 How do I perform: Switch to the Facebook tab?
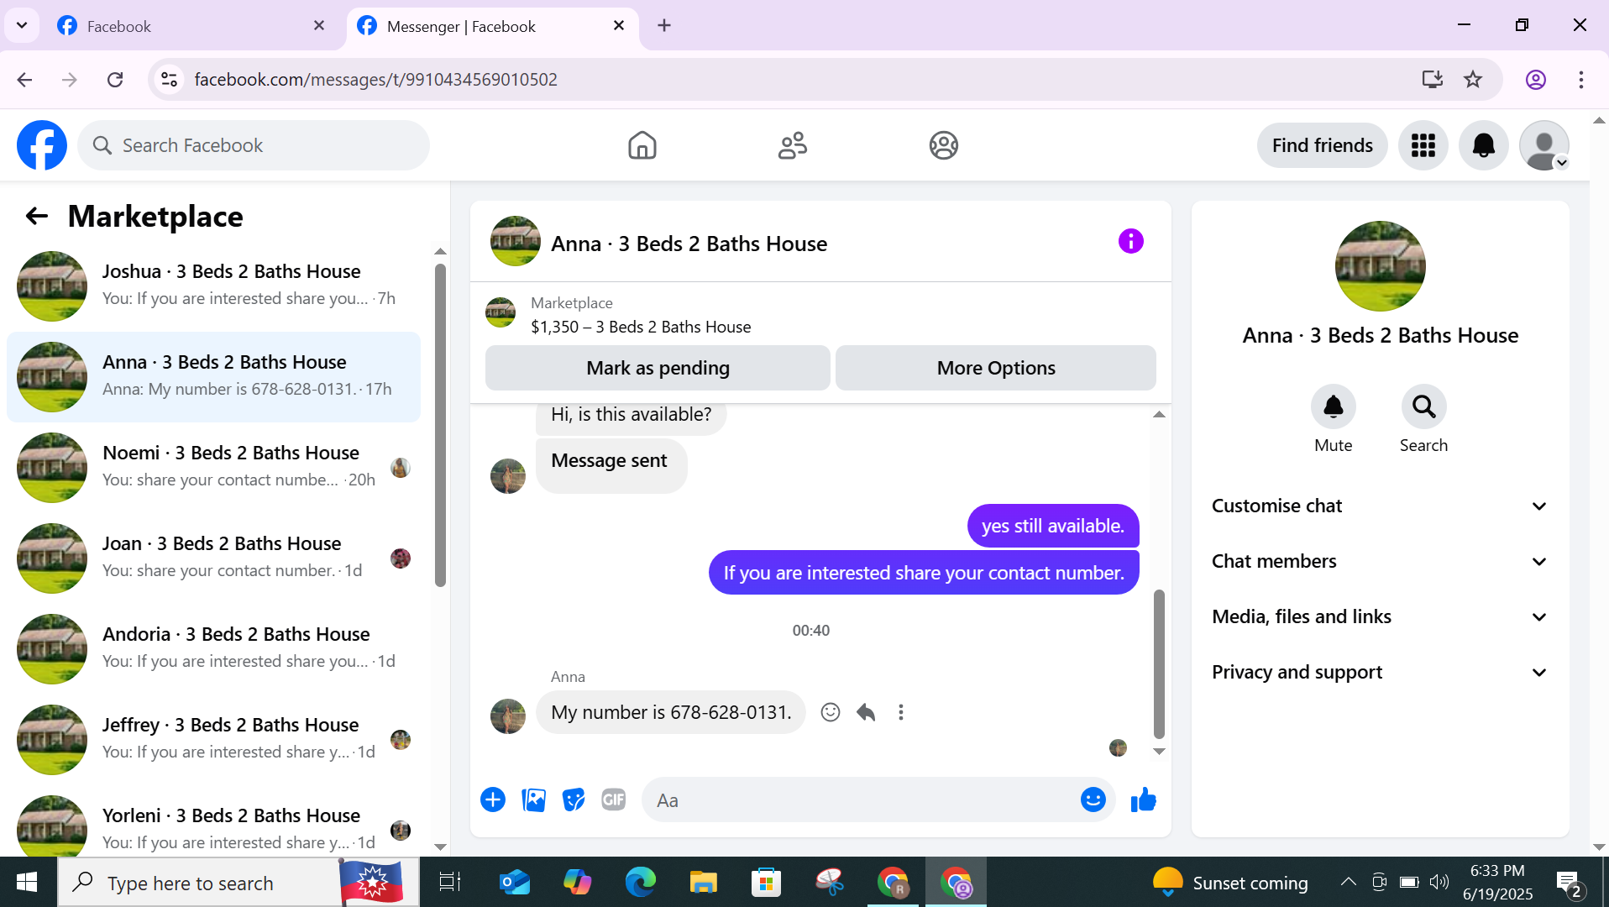pyautogui.click(x=192, y=26)
